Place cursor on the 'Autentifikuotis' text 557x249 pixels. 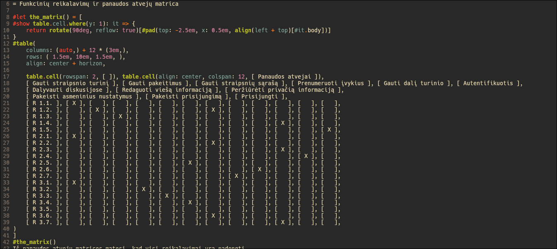(488, 83)
